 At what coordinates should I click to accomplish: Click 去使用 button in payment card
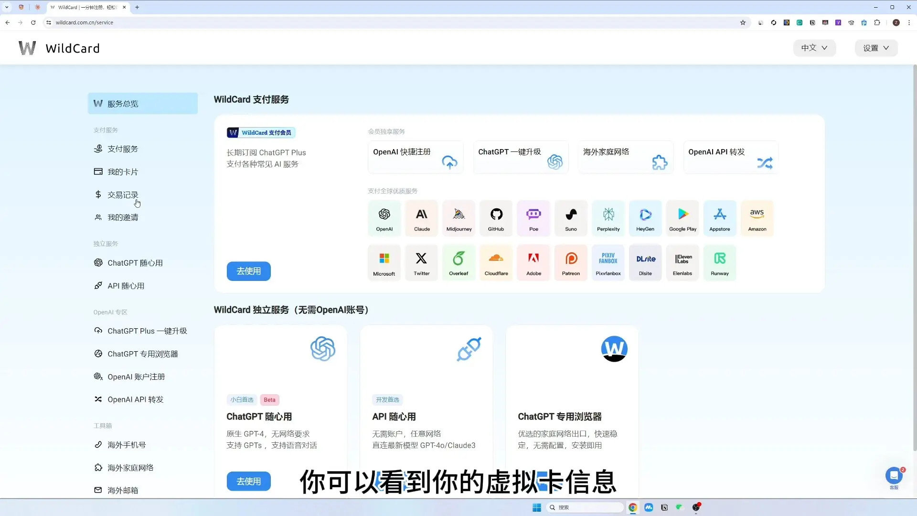[x=248, y=271]
